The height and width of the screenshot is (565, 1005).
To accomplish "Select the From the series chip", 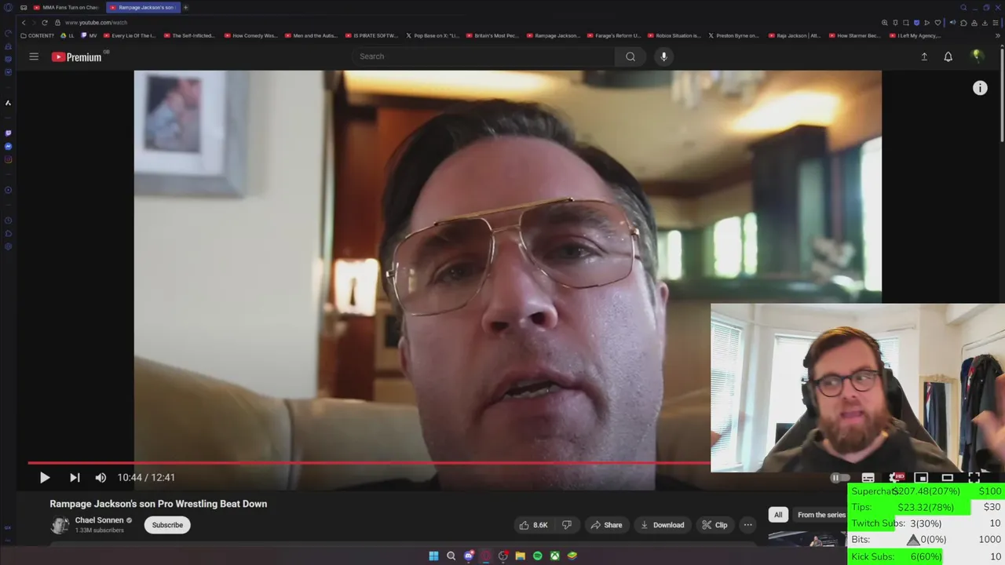I will click(820, 515).
